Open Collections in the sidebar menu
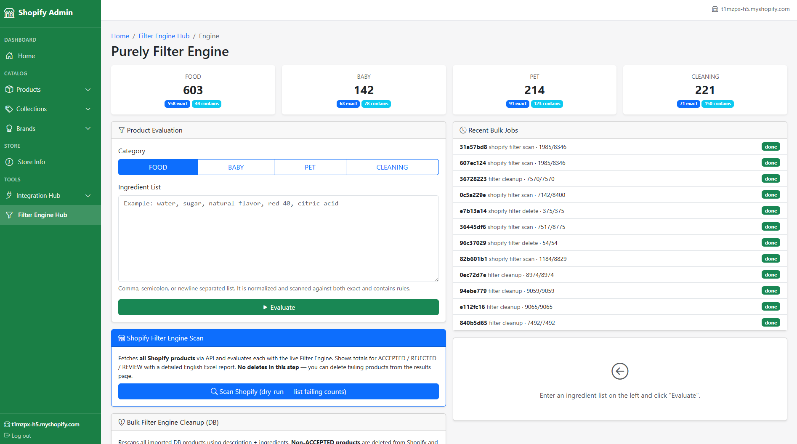 [50, 109]
